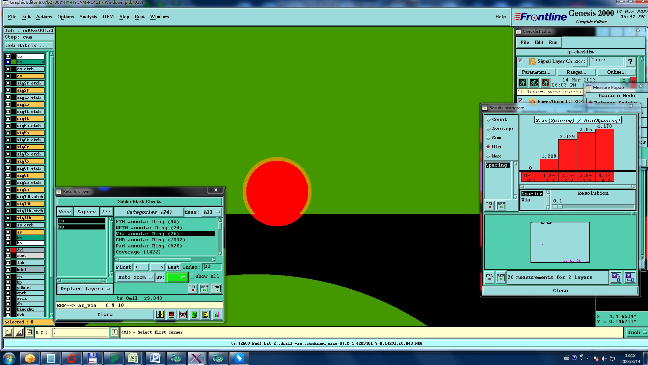Click the grid icon in bottom-left toolbar
The width and height of the screenshot is (648, 365).
(30, 332)
